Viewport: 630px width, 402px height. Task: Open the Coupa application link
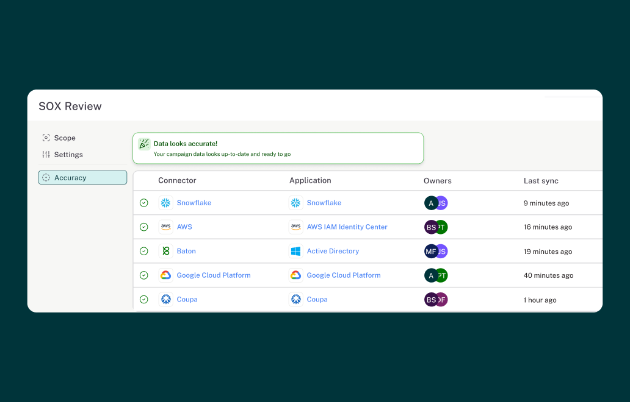coord(317,300)
